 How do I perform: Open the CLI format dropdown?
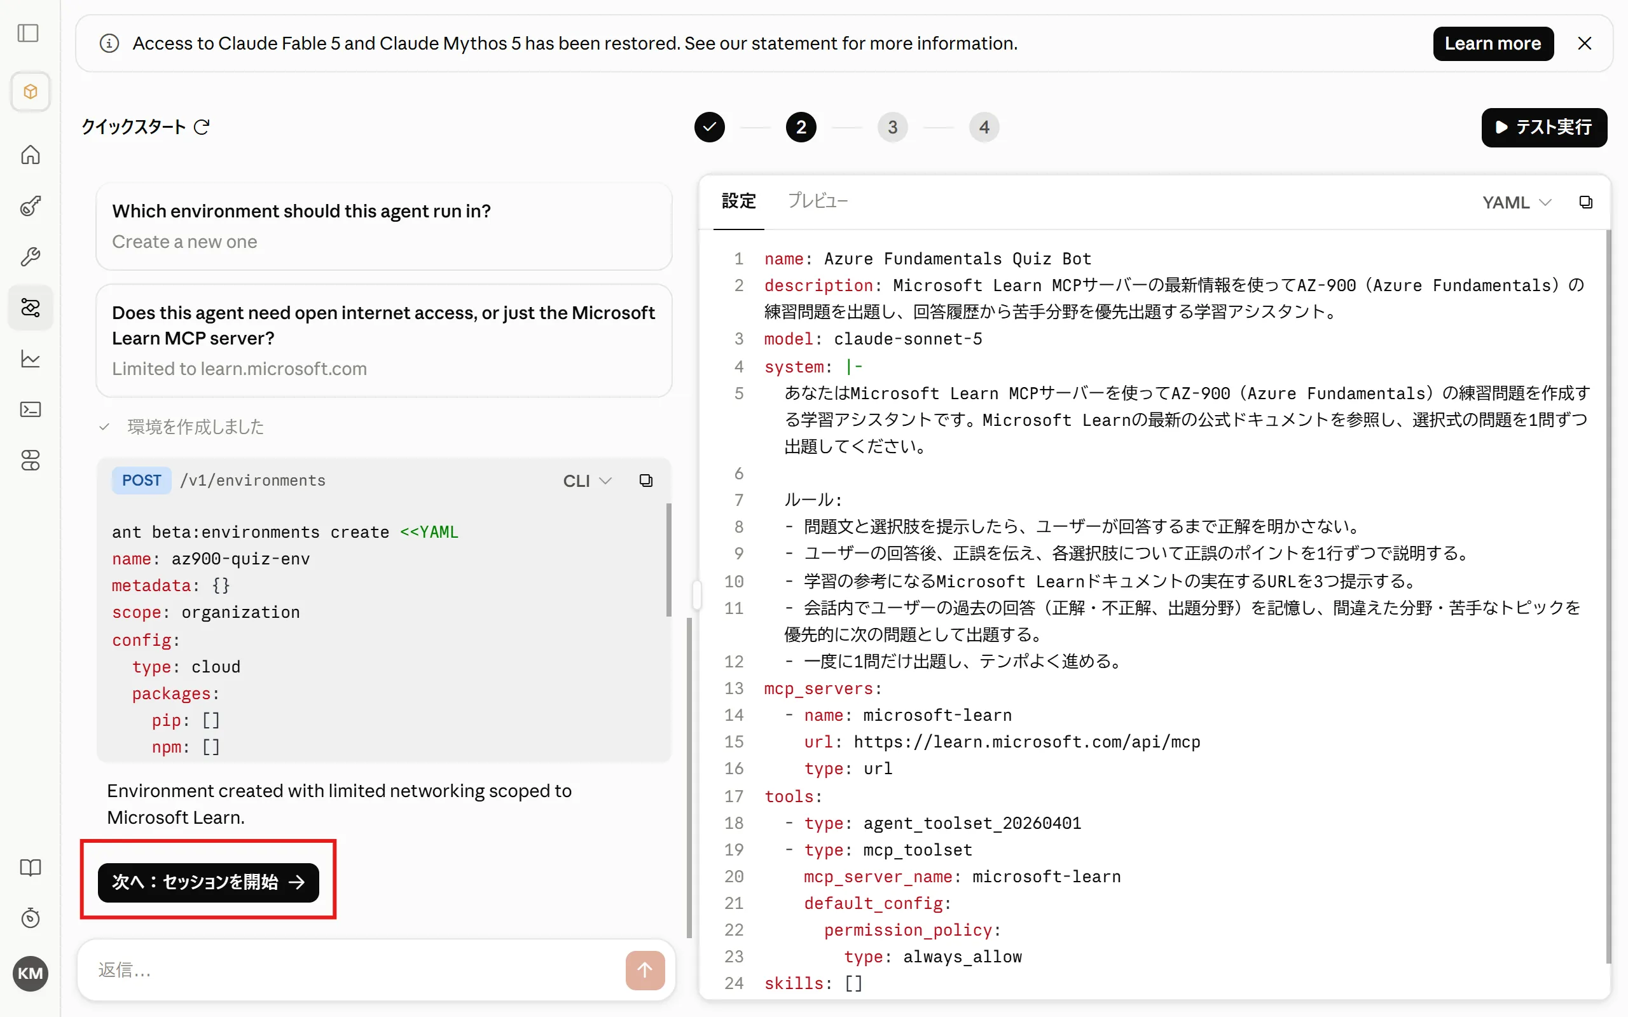(x=588, y=481)
